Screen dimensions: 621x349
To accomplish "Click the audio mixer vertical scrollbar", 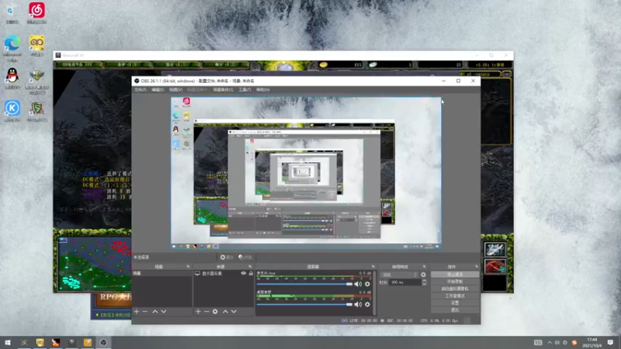I will pyautogui.click(x=374, y=293).
